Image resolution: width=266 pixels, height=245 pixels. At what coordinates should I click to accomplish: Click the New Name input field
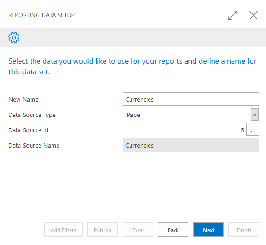pos(191,99)
